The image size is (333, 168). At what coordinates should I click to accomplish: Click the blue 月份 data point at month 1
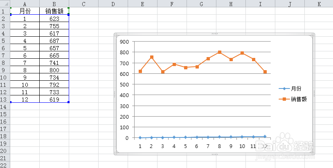tap(140, 138)
